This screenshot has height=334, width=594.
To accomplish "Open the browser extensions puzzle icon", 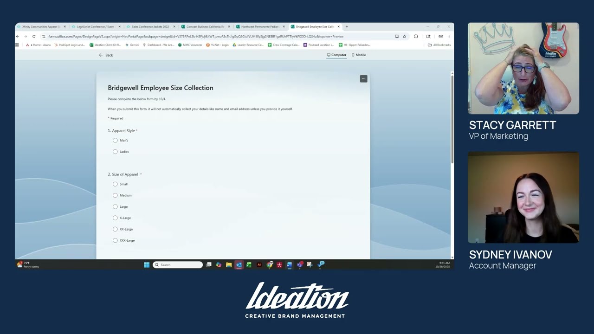I will (x=416, y=36).
